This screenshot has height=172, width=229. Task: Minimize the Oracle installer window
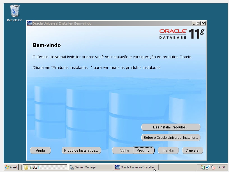tap(194, 23)
